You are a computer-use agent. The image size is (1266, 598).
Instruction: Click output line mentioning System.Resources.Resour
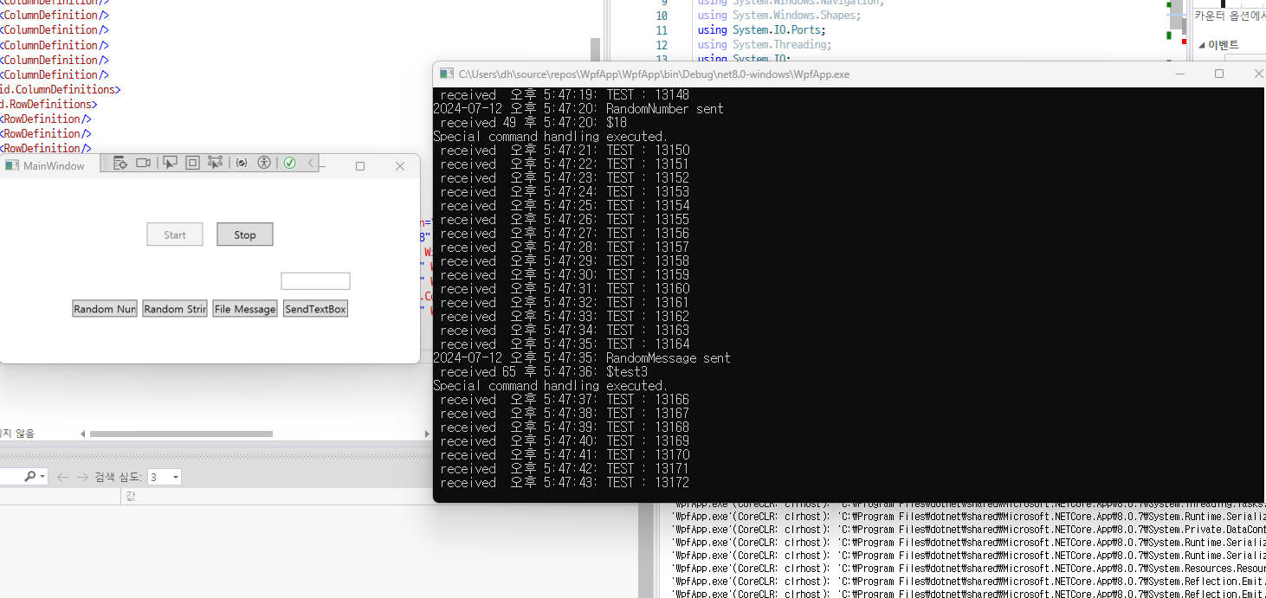coord(969,569)
